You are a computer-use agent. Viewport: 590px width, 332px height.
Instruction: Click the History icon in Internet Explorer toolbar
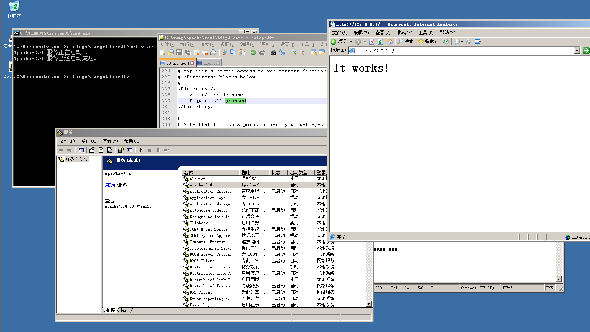446,42
